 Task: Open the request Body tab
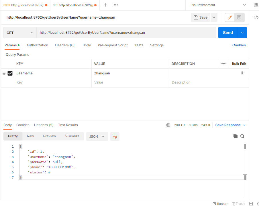87,45
